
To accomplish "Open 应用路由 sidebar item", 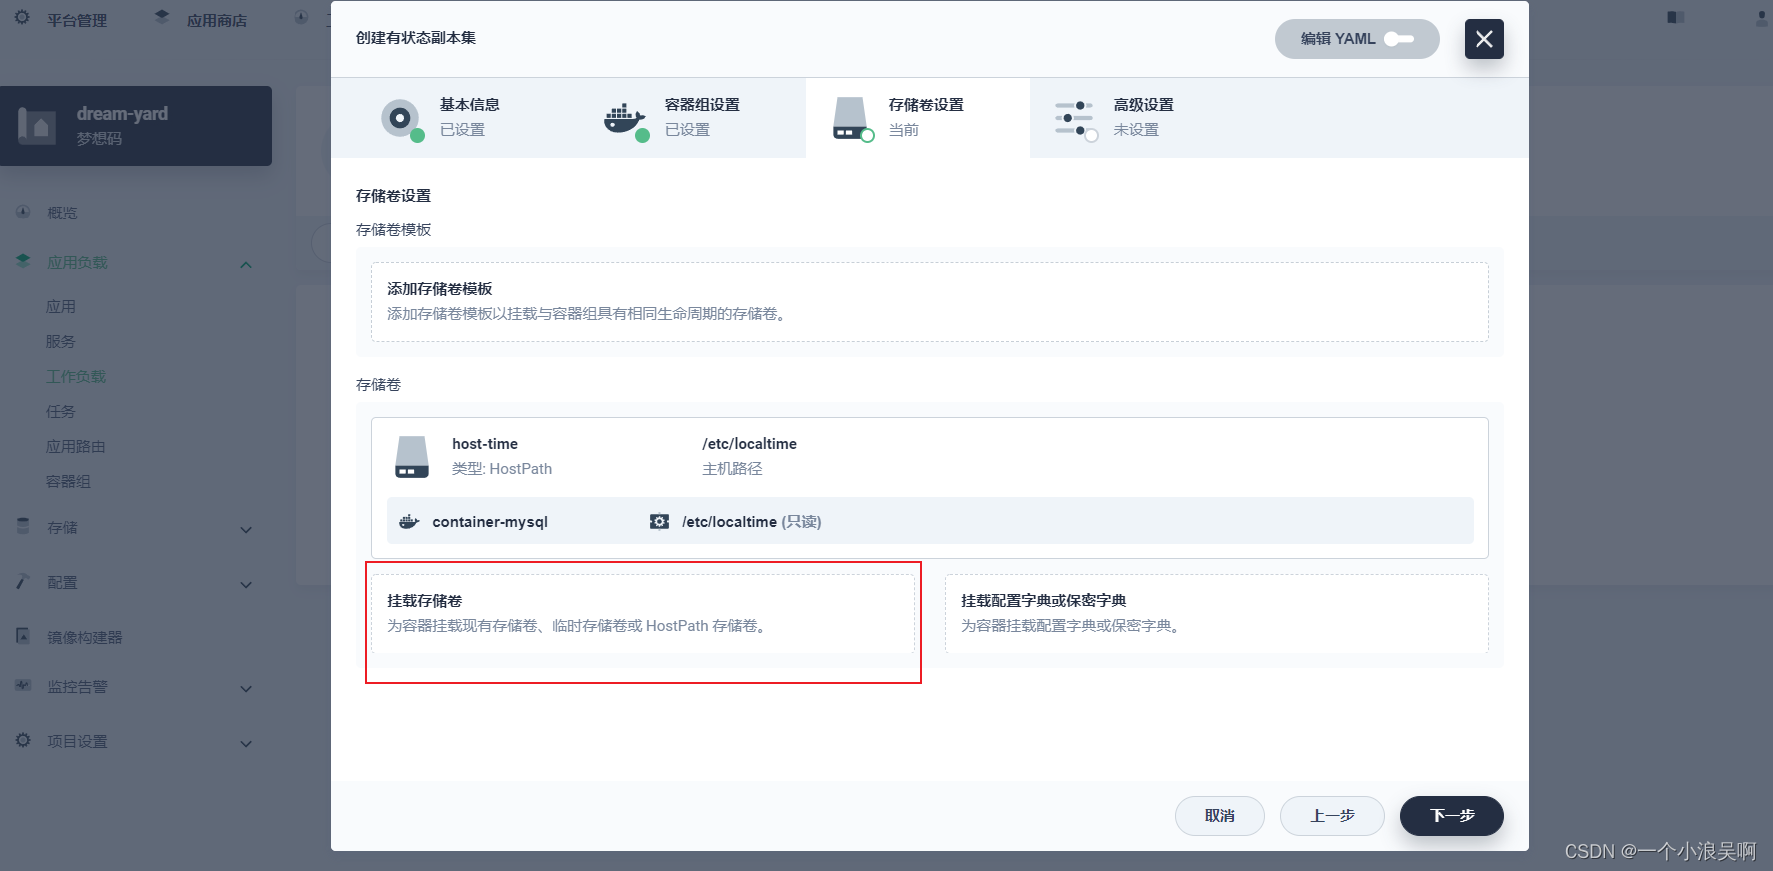I will 76,446.
